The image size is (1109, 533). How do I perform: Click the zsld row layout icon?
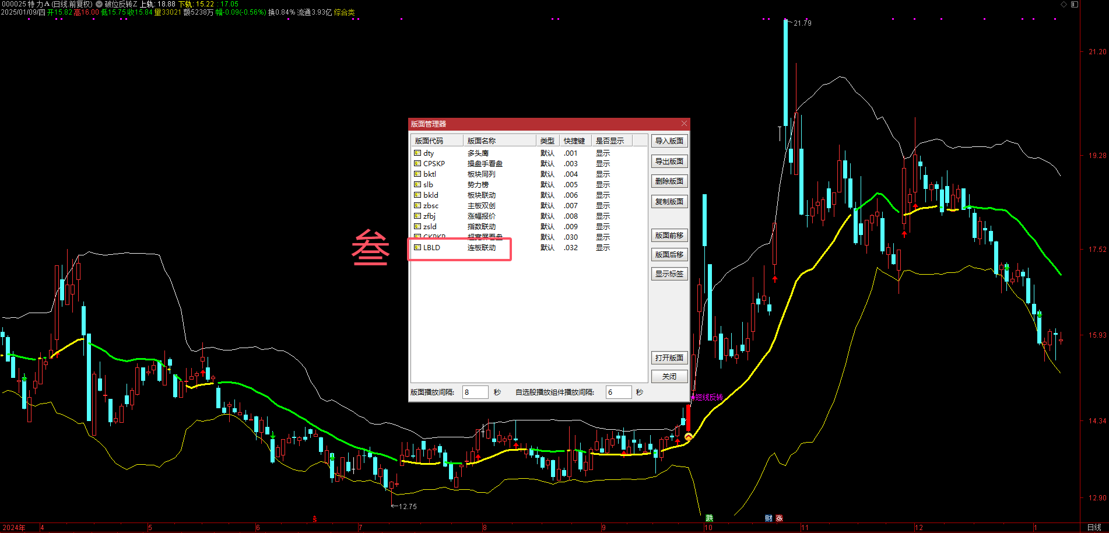click(x=417, y=227)
